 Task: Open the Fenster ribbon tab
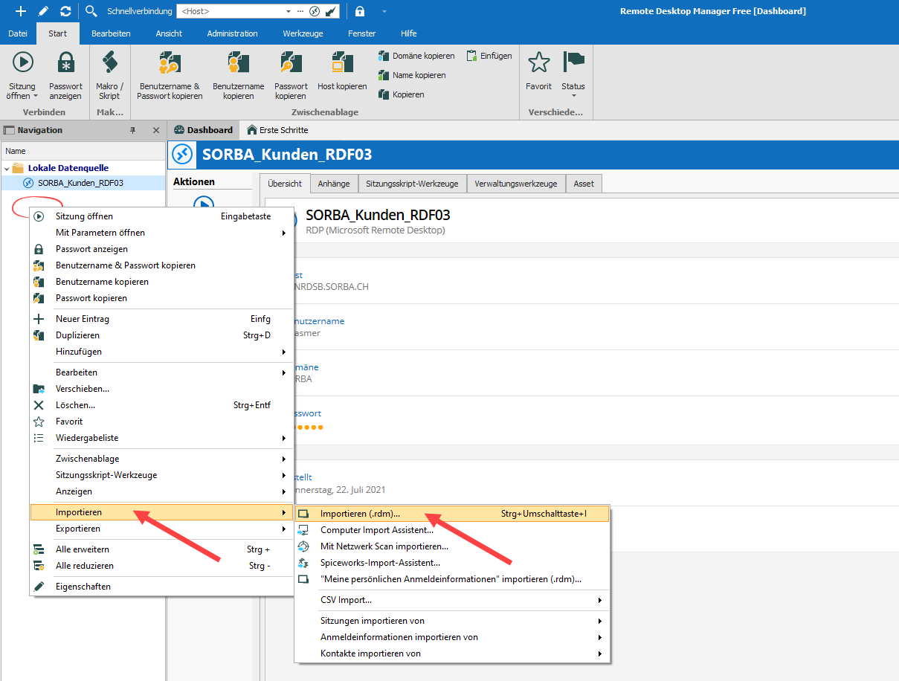(362, 33)
